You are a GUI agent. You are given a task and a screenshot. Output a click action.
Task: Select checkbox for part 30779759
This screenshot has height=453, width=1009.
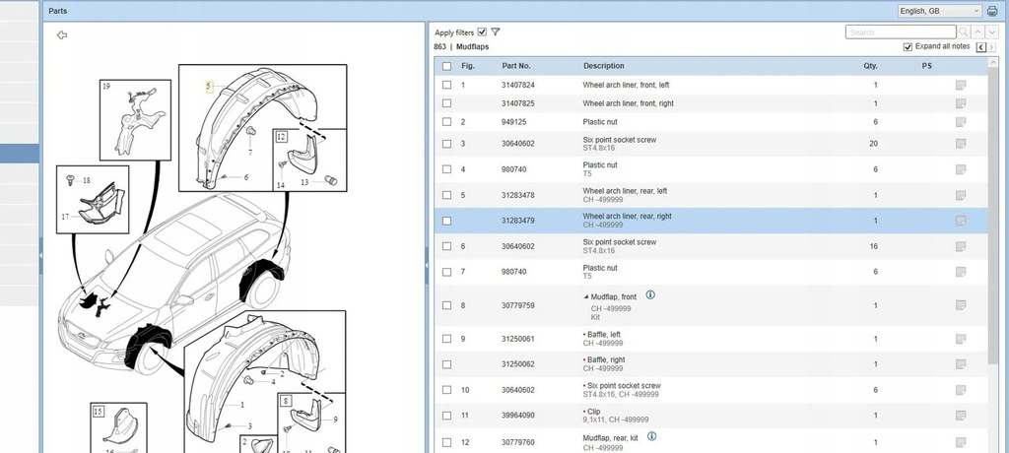446,305
